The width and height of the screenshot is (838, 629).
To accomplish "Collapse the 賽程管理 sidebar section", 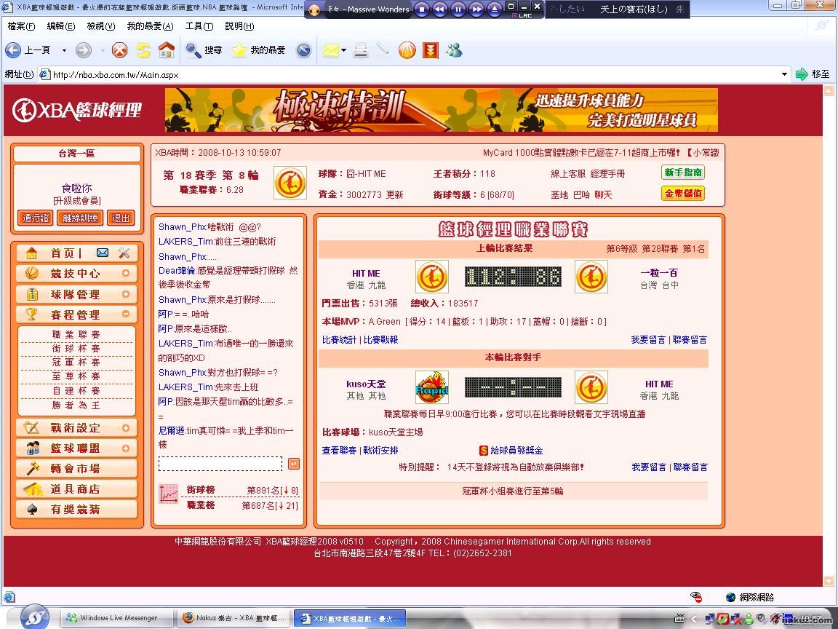I will pyautogui.click(x=126, y=314).
